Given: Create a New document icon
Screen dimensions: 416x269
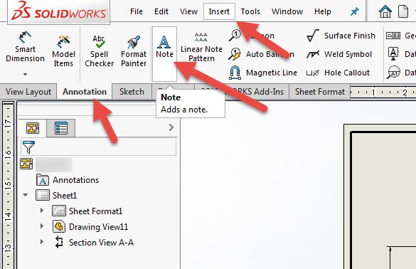Looking at the screenshot, I should (403, 11).
